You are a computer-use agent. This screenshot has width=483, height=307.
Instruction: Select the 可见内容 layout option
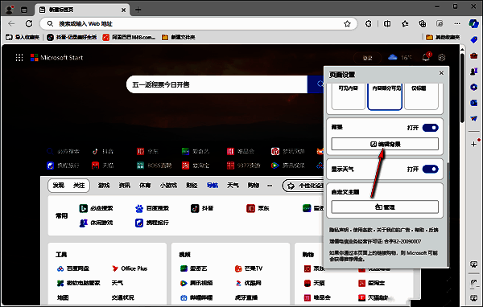pyautogui.click(x=348, y=96)
